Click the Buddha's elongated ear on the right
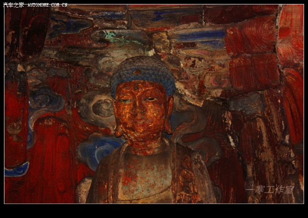This screenshot has width=308, height=218. [169, 115]
